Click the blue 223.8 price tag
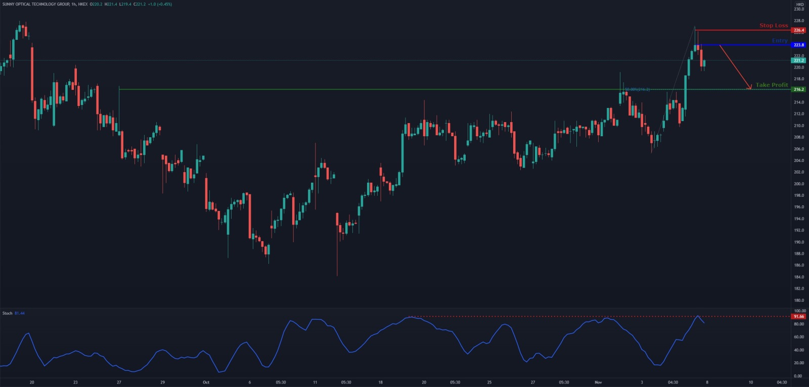Viewport: 809px width, 387px height. pyautogui.click(x=799, y=45)
